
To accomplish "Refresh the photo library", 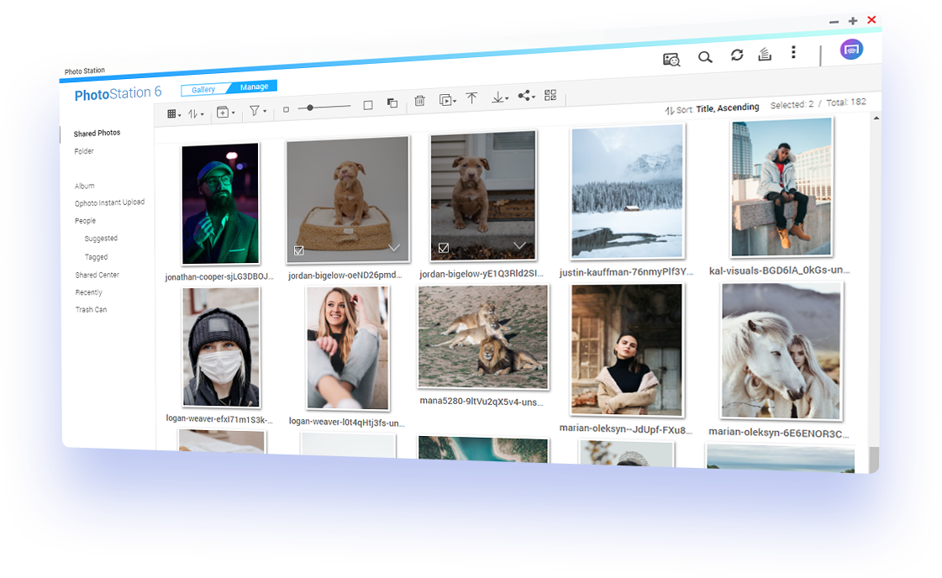I will (737, 55).
